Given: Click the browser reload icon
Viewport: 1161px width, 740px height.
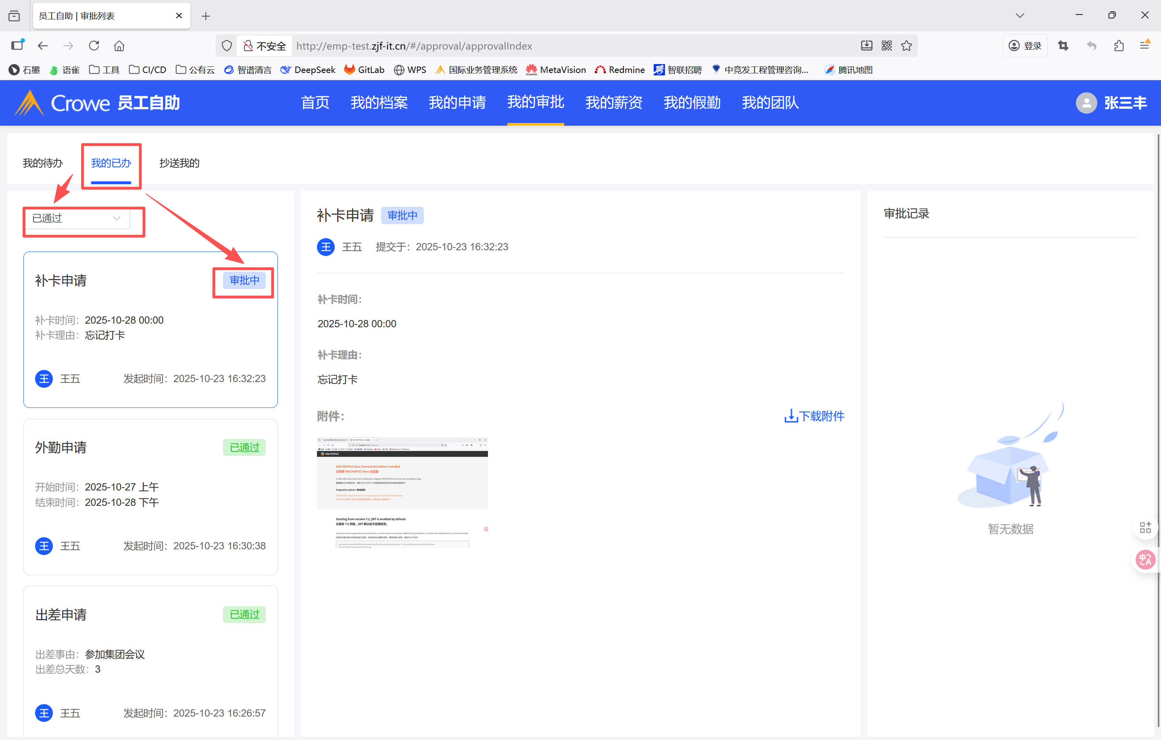Looking at the screenshot, I should [94, 46].
